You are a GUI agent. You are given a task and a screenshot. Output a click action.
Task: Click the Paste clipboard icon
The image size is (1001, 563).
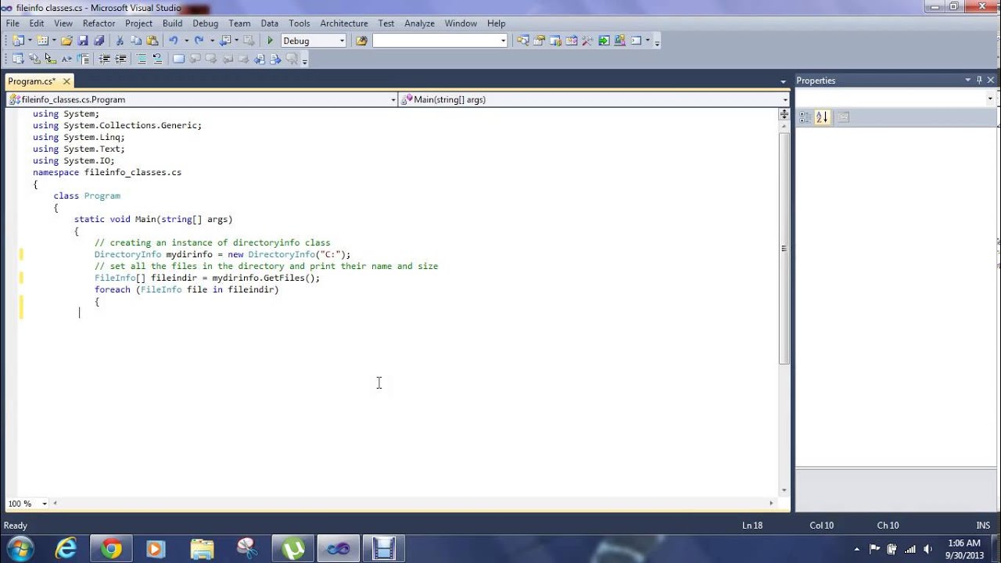pos(152,41)
